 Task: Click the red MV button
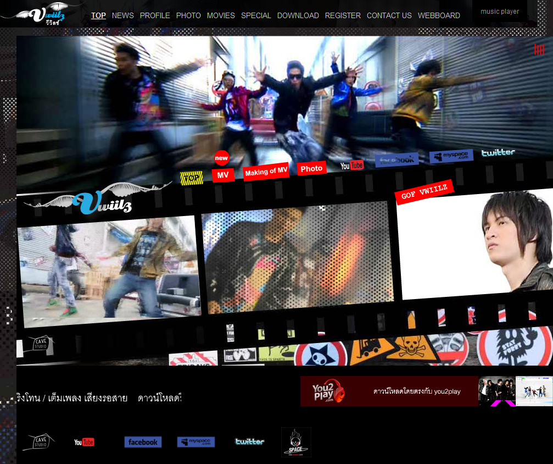(x=223, y=175)
